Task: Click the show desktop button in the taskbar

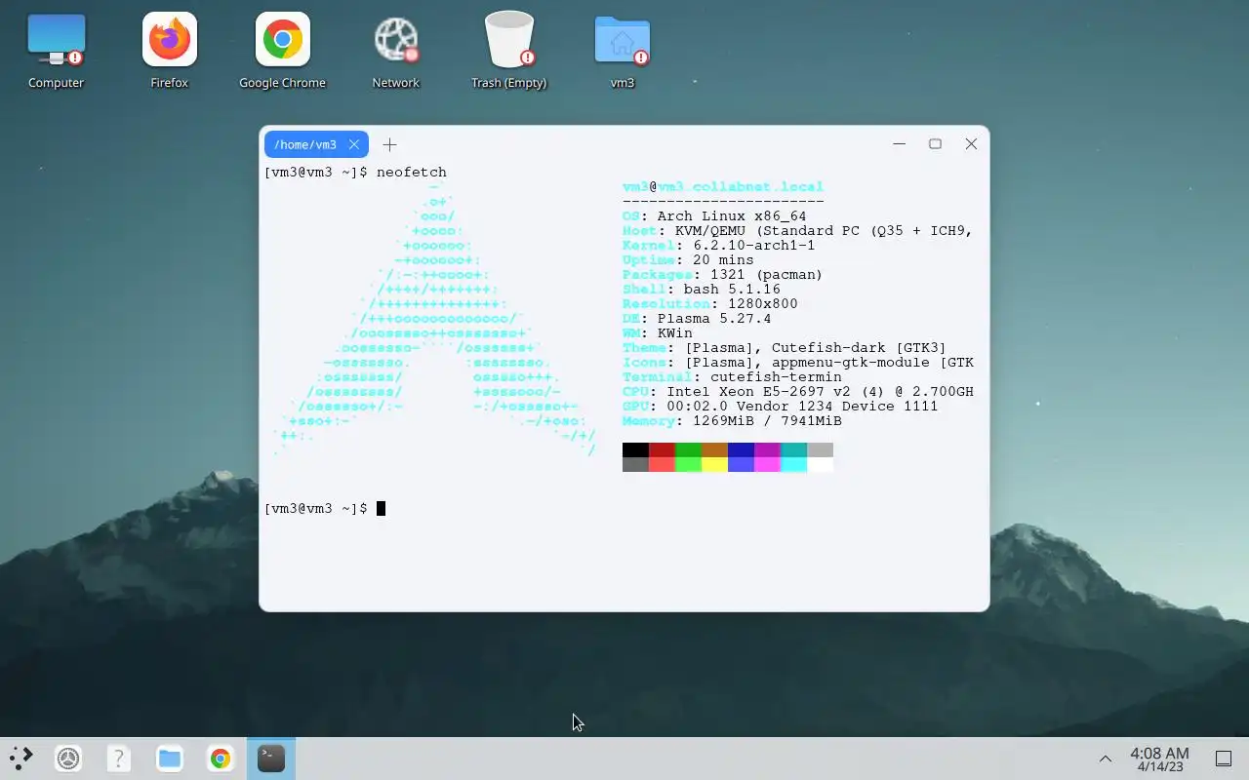Action: (x=1223, y=759)
